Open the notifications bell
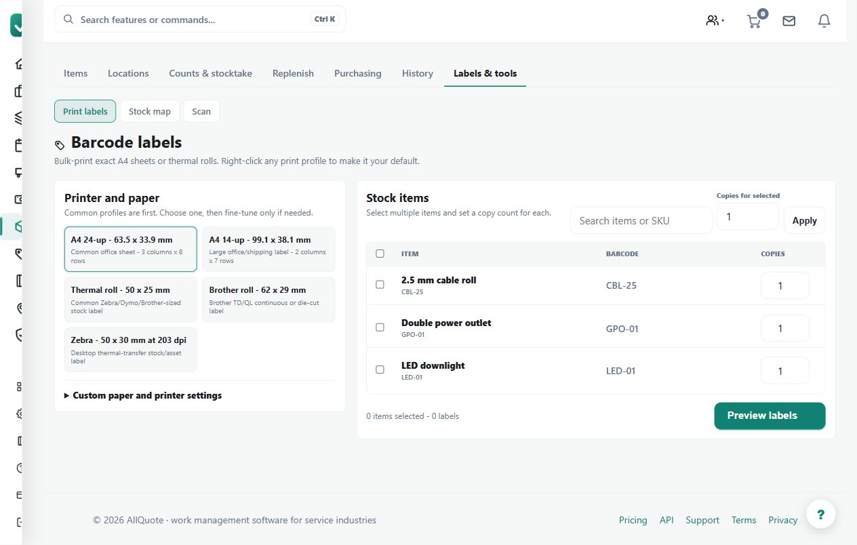This screenshot has height=545, width=857. click(x=824, y=20)
